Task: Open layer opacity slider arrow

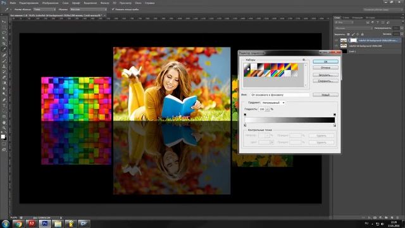Action: pos(401,28)
